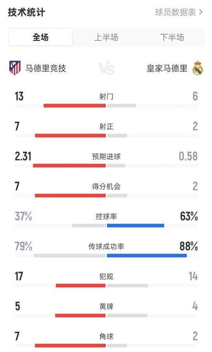The image size is (212, 352).
Task: Open the 球员数据表 chevron arrow
Action: [x=201, y=12]
